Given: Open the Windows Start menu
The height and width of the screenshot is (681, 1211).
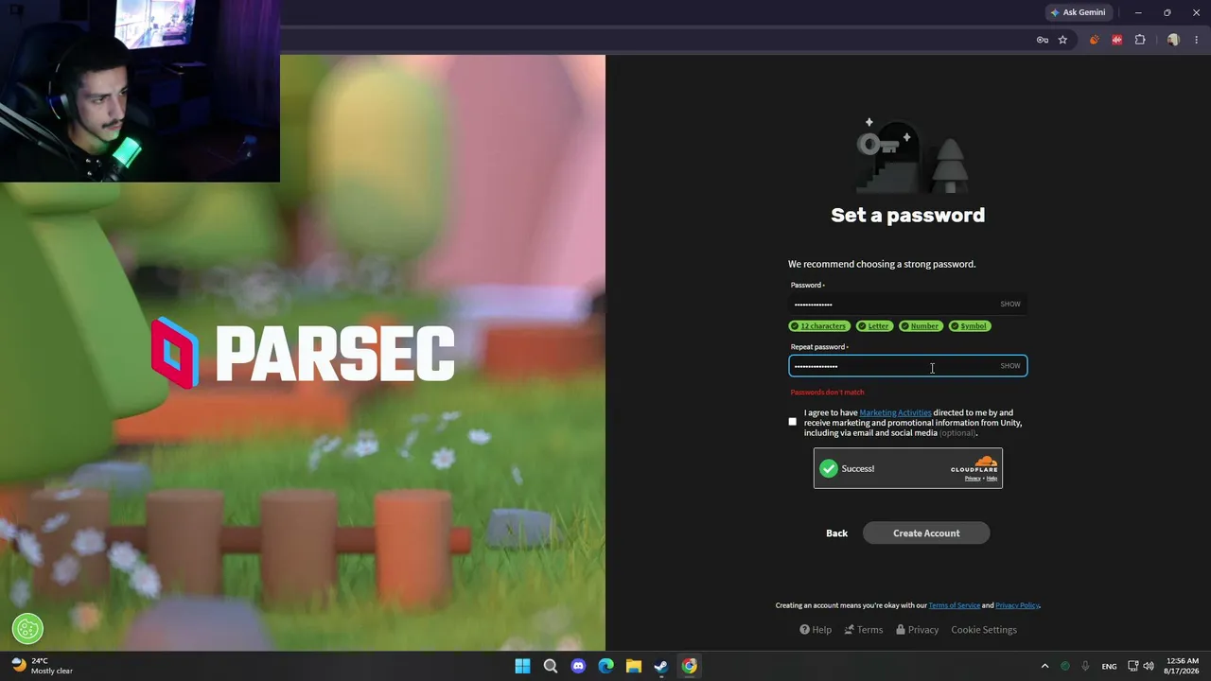Looking at the screenshot, I should point(522,666).
